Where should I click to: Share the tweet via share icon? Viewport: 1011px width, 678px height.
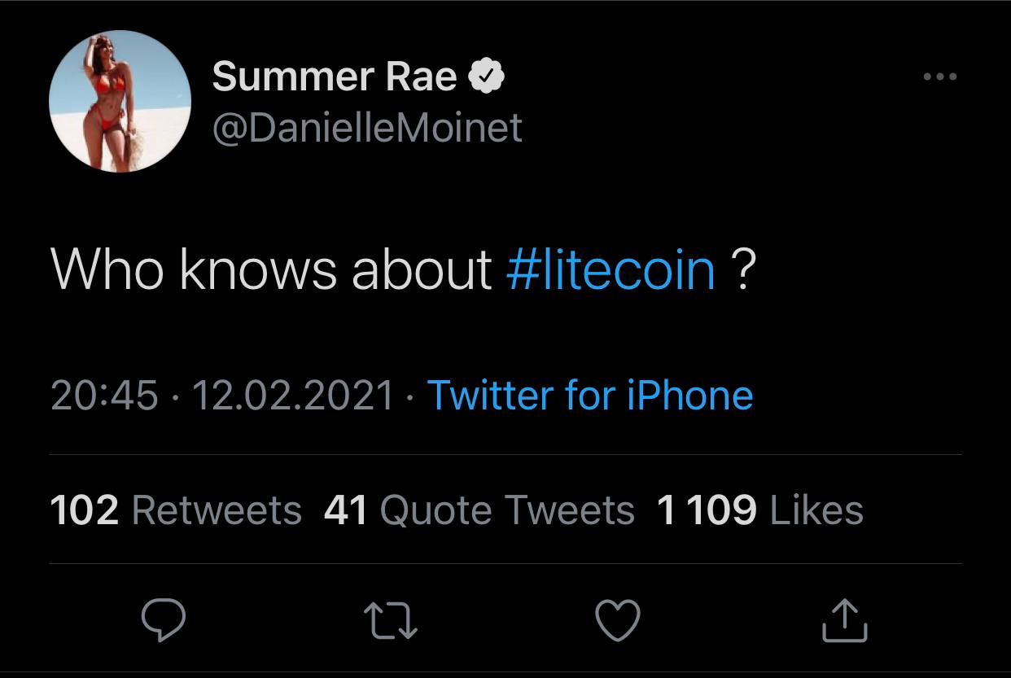(x=847, y=621)
